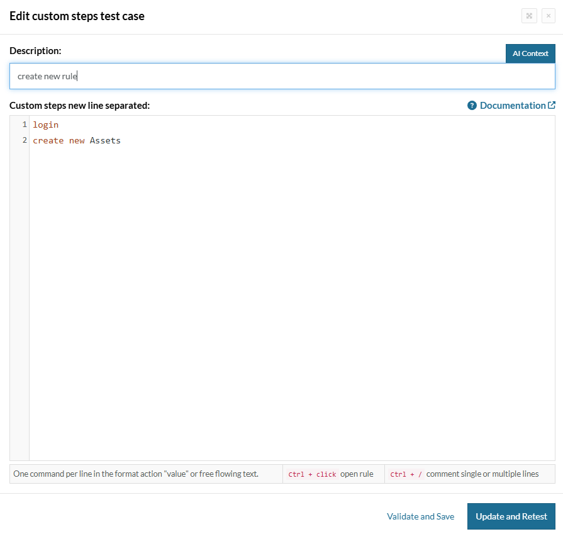Image resolution: width=563 pixels, height=539 pixels.
Task: Place cursor on the 'login' step
Action: pos(46,125)
